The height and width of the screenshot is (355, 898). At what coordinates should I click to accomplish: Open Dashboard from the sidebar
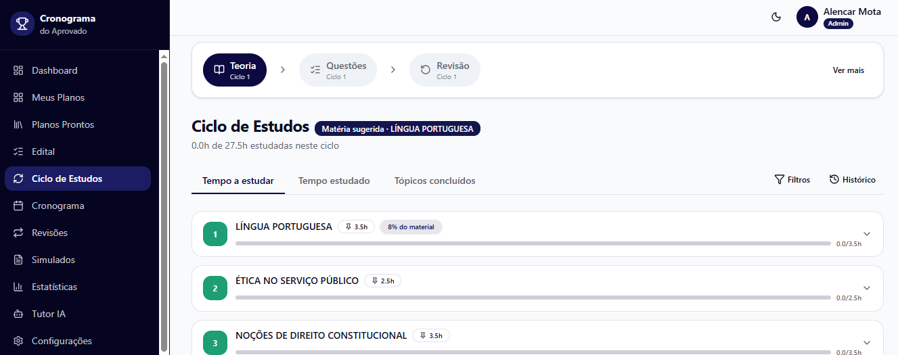click(x=78, y=70)
